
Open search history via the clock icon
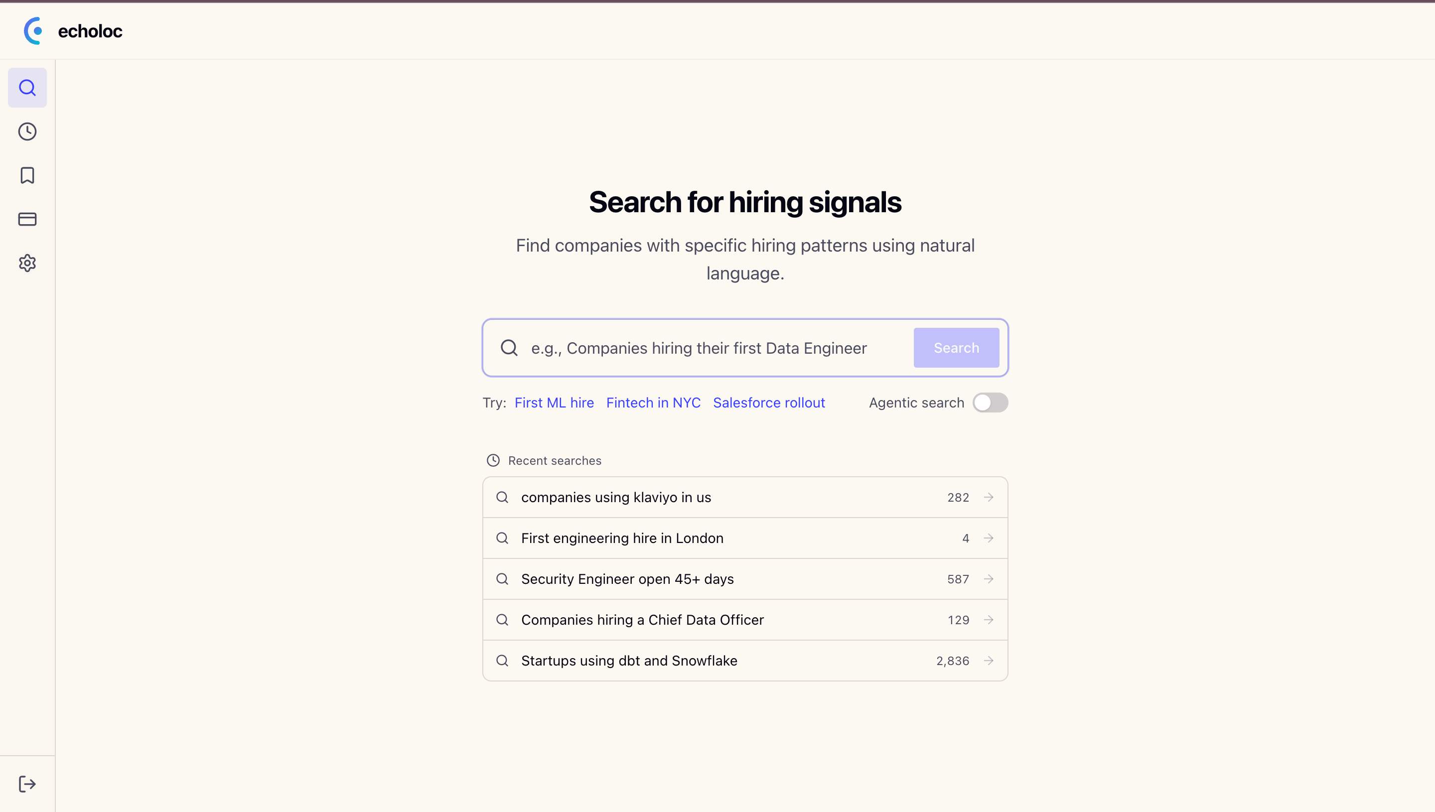pyautogui.click(x=27, y=132)
